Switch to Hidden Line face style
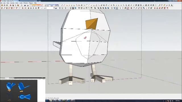 pos(68,8)
